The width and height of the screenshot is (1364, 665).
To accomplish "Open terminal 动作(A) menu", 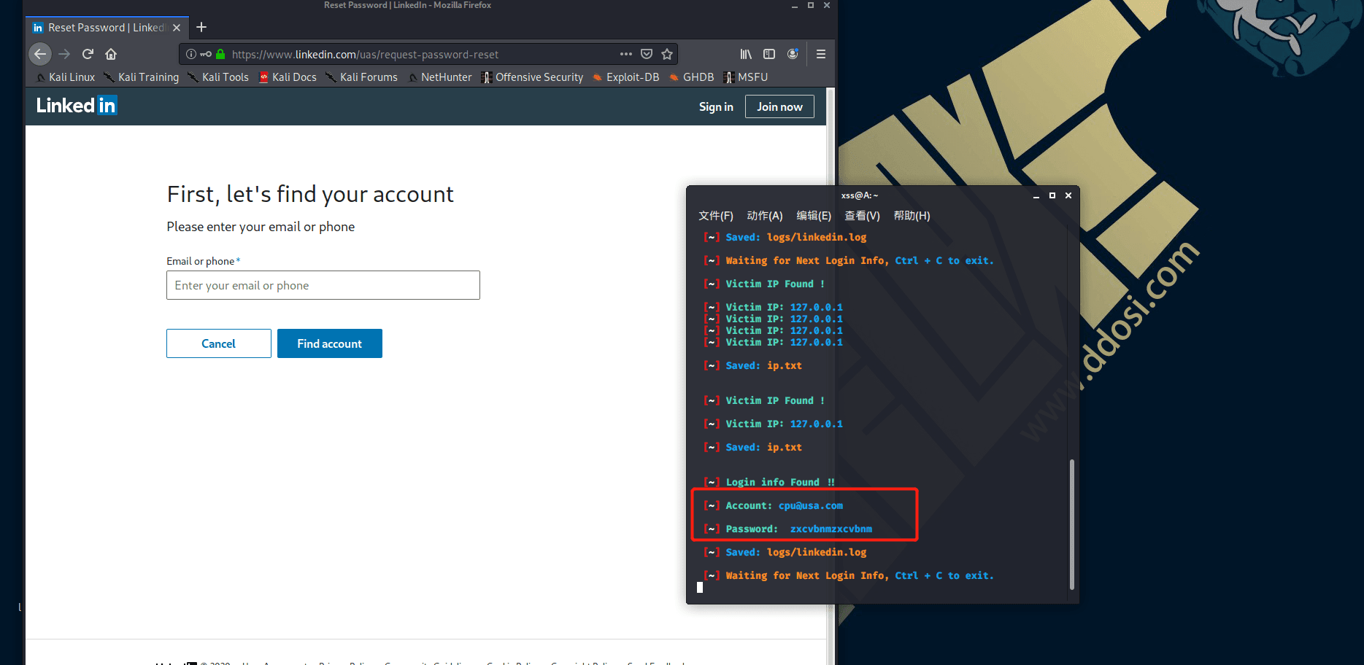I will coord(765,216).
